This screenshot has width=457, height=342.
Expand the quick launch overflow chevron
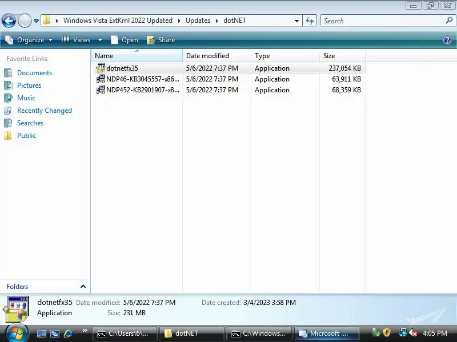85,331
